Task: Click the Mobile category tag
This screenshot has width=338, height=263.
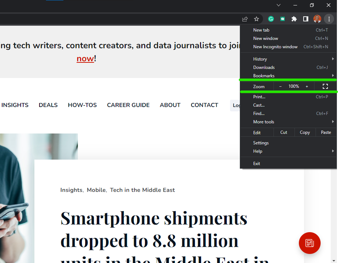Action: click(x=96, y=190)
